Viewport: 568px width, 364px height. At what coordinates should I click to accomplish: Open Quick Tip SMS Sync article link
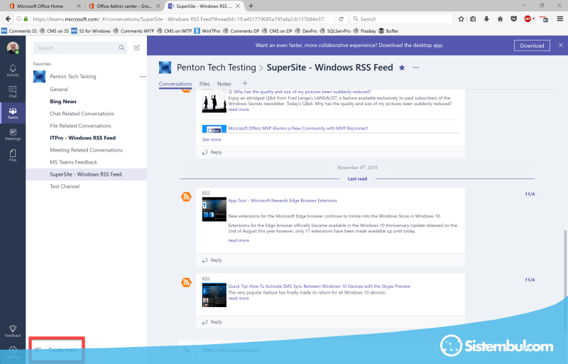(319, 286)
